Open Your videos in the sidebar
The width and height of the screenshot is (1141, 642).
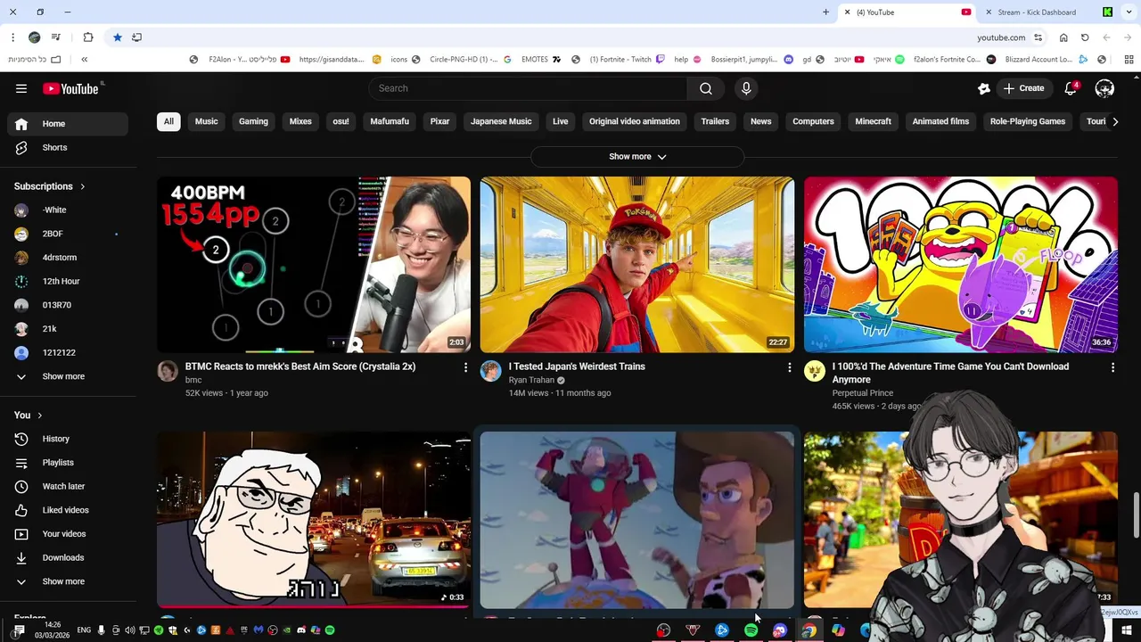point(67,534)
